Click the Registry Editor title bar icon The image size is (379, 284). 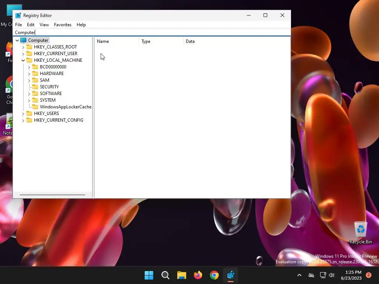point(18,16)
